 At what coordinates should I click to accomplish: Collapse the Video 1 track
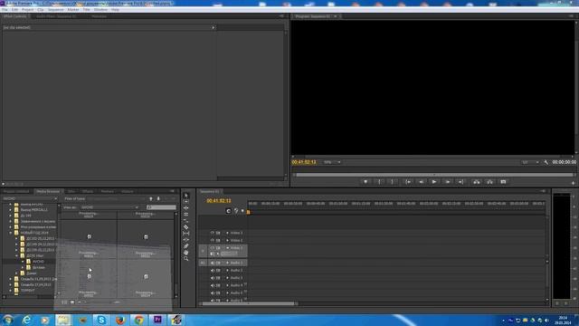pyautogui.click(x=227, y=248)
